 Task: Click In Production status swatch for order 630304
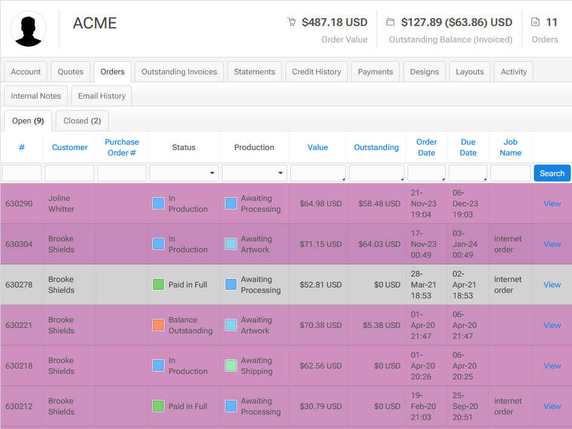(x=158, y=244)
